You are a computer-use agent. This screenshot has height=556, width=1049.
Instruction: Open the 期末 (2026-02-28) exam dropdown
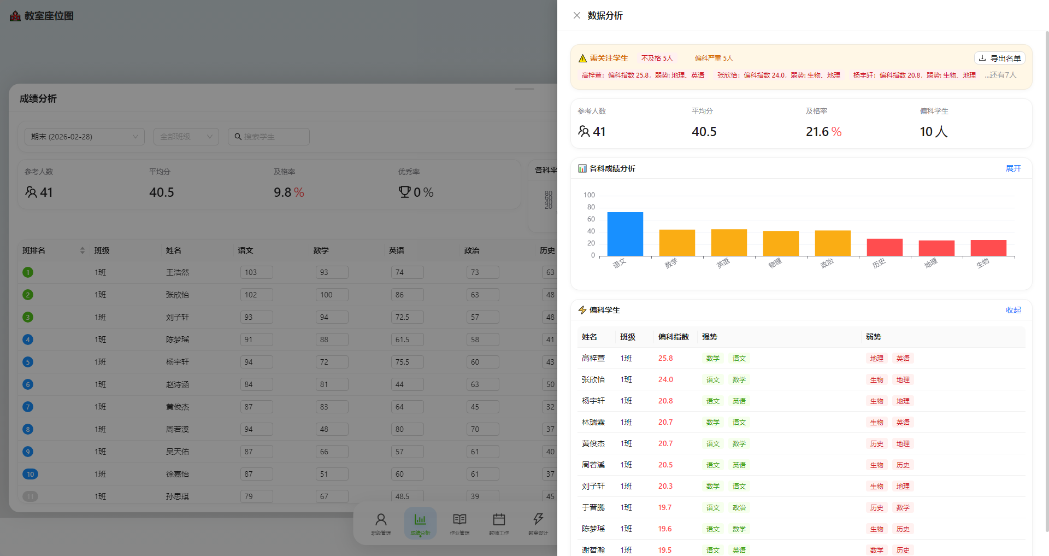pyautogui.click(x=85, y=137)
